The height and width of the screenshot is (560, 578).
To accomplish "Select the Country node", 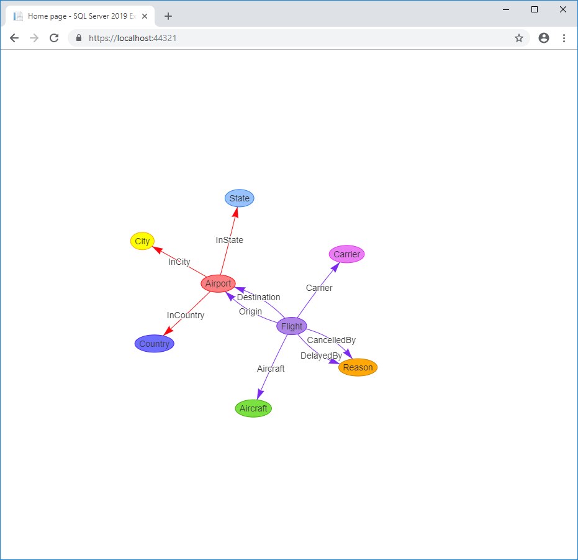I will pos(154,343).
